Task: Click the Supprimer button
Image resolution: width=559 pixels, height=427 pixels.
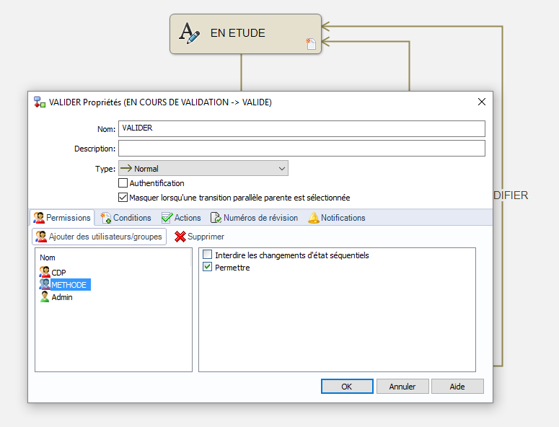Action: click(x=199, y=237)
